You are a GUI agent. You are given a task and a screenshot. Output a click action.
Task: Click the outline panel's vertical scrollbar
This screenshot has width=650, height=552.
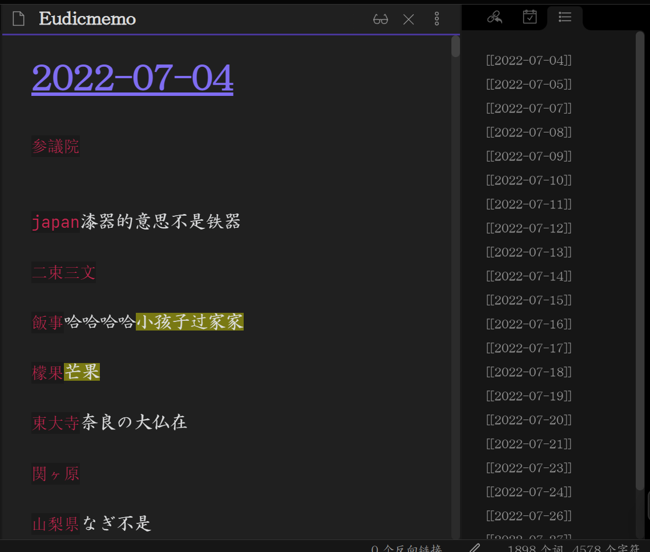pyautogui.click(x=640, y=257)
